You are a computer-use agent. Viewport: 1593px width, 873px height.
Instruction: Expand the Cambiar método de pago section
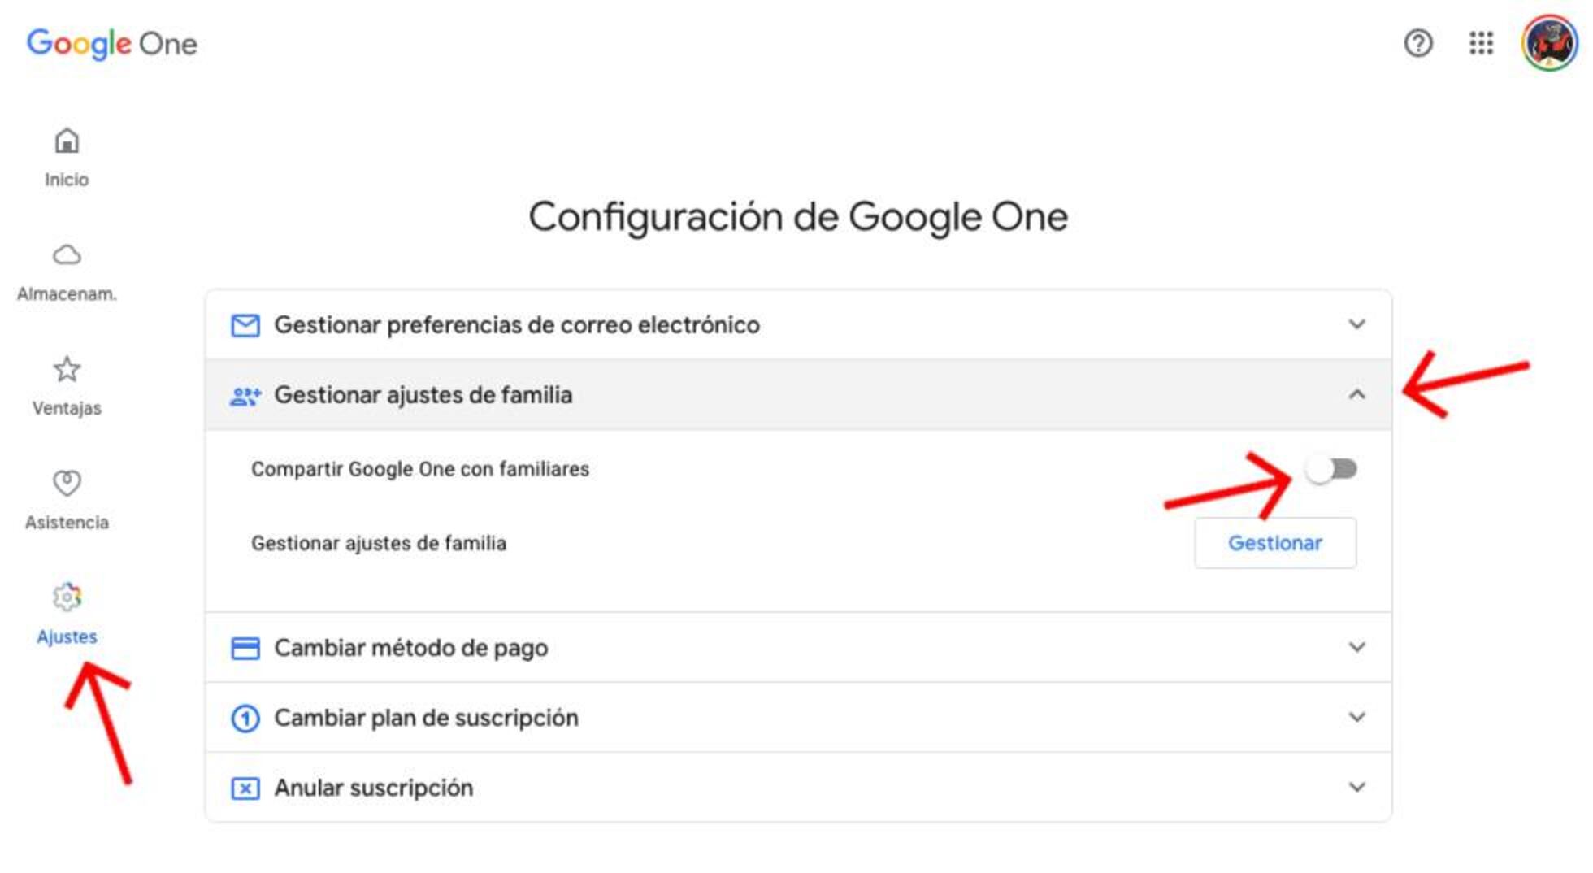pyautogui.click(x=1356, y=648)
